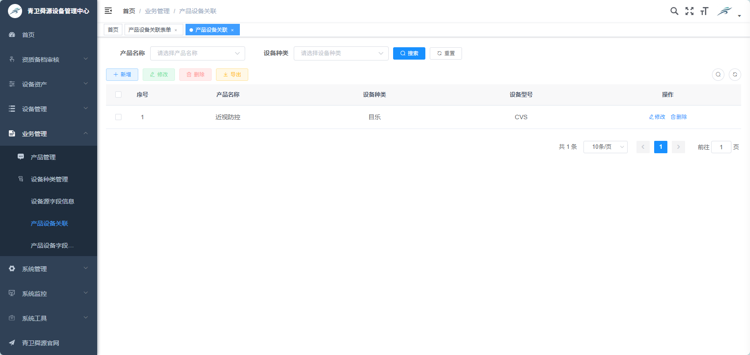Collapse the sidebar with the hamburger icon
750x355 pixels.
pos(108,11)
